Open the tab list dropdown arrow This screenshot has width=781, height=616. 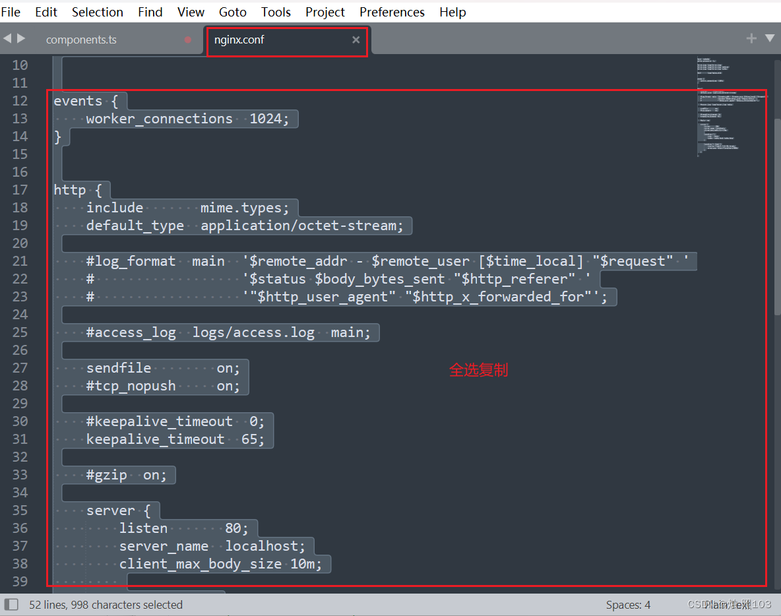point(770,38)
